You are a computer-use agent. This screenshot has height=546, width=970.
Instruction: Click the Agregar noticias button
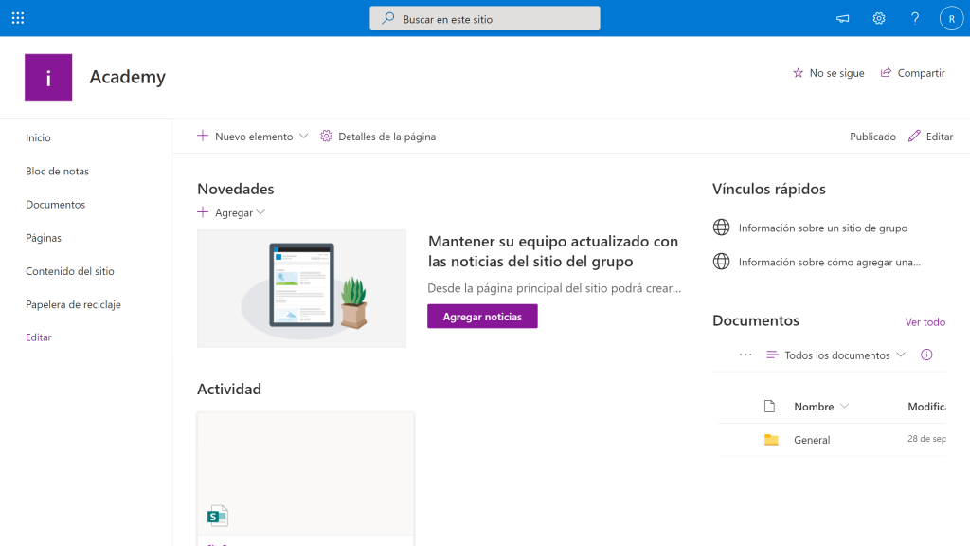[482, 316]
